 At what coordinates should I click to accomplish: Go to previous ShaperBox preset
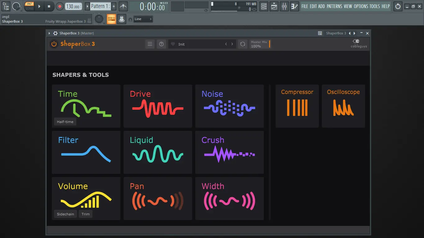coord(226,44)
